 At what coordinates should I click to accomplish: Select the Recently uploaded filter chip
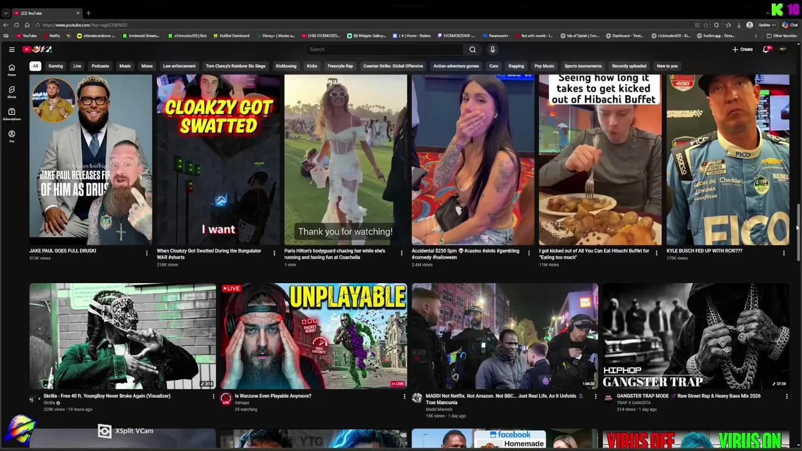[x=629, y=66]
